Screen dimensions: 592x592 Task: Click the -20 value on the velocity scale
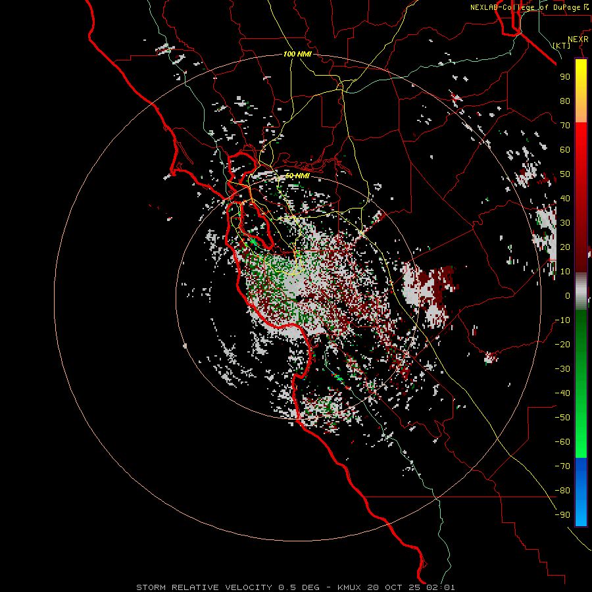(x=562, y=344)
